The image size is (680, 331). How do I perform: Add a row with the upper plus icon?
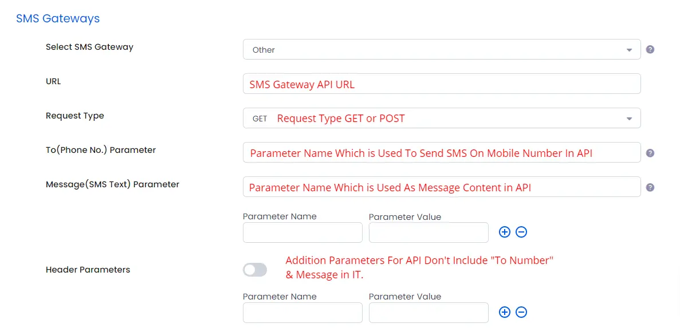[x=504, y=232]
